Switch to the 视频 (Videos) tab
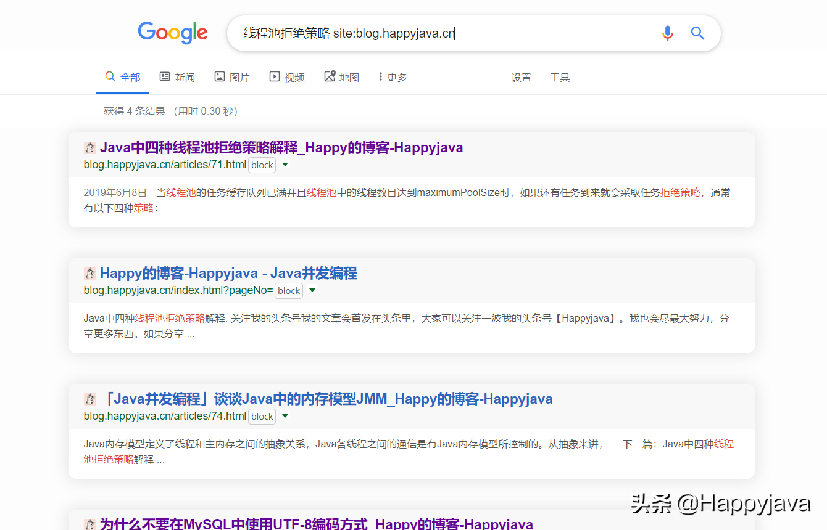The width and height of the screenshot is (827, 530). [x=287, y=77]
